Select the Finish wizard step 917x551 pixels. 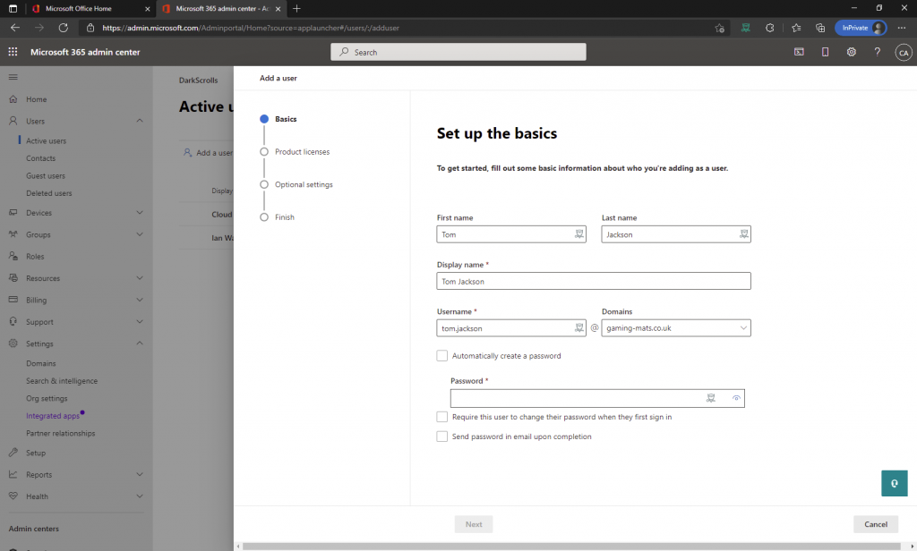pos(278,216)
